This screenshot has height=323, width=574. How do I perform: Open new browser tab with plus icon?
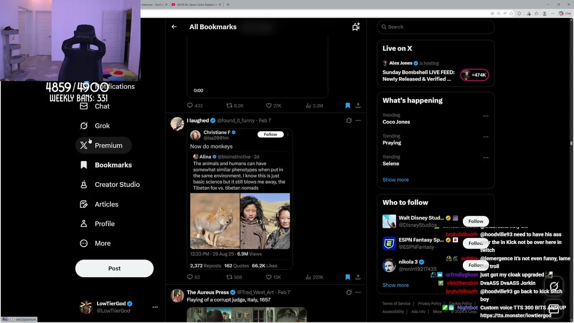[x=228, y=4]
